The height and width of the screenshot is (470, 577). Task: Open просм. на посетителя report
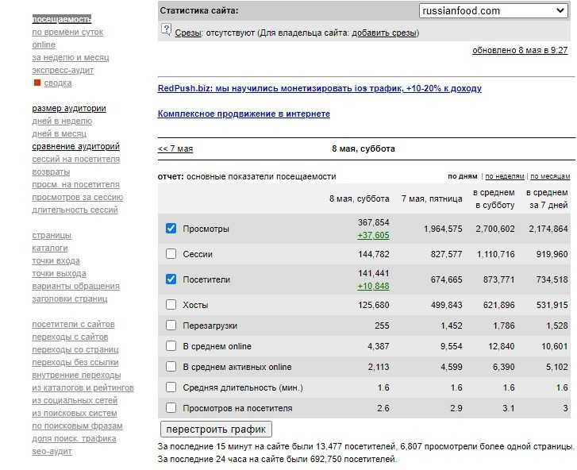click(76, 184)
